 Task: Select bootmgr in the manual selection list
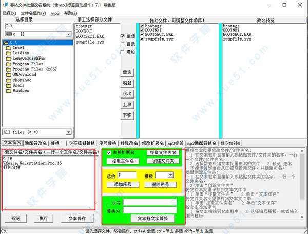coord(84,26)
